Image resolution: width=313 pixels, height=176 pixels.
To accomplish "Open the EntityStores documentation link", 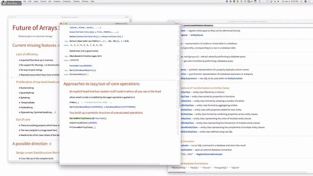I will coord(197,35).
